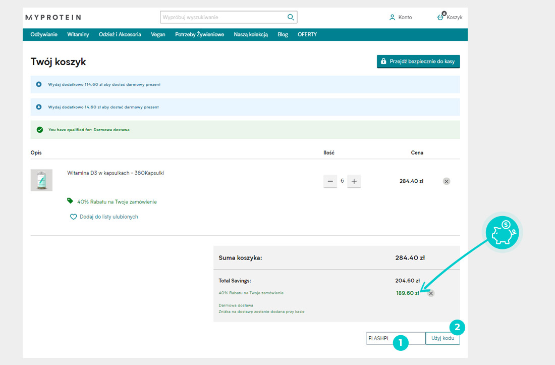555x365 pixels.
Task: Open the OFERTY menu item
Action: pos(307,34)
